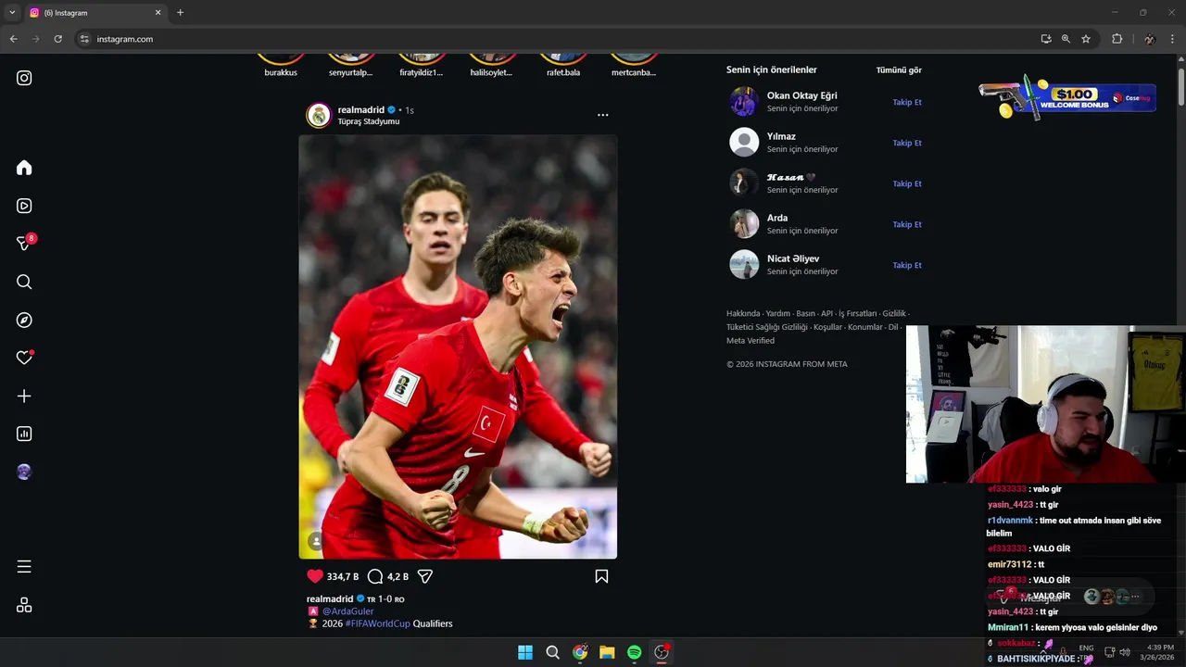Follow Hasan suggestion
The image size is (1186, 667).
click(907, 183)
